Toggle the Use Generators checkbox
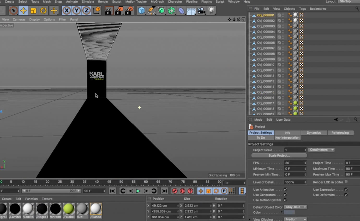Screen dimensions: 360x221 pos(285,195)
